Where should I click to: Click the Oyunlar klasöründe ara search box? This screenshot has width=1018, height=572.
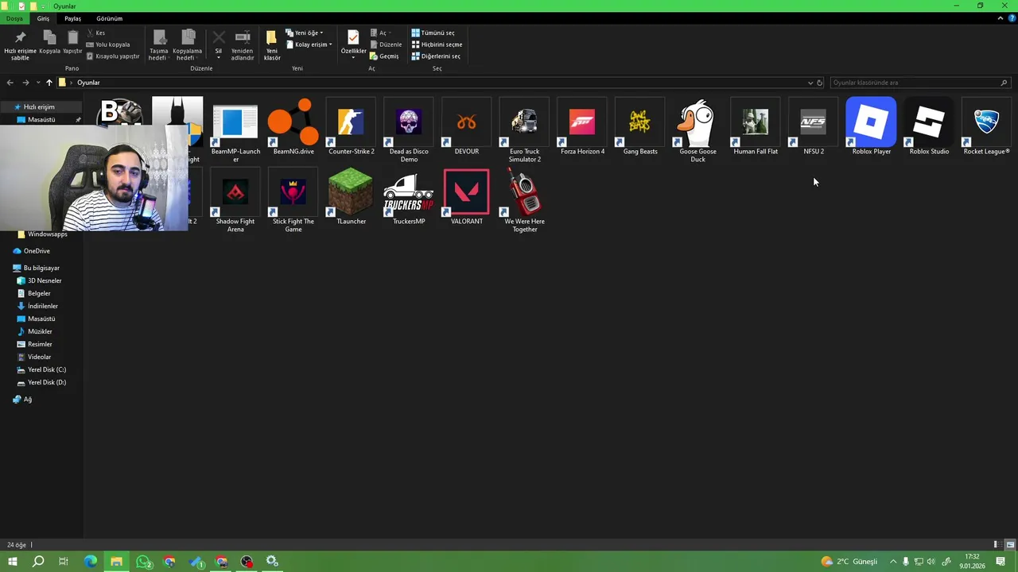pos(920,83)
